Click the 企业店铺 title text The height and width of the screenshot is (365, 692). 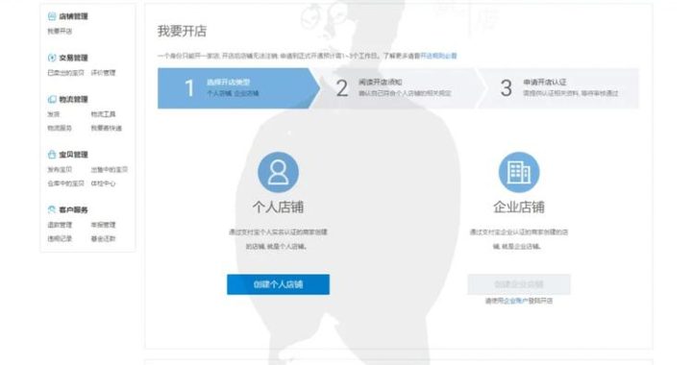click(519, 207)
